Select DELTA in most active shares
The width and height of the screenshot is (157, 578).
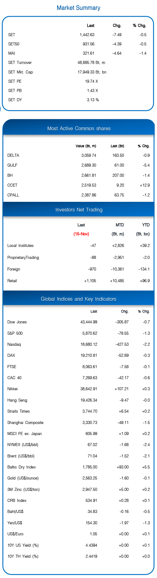click(x=13, y=155)
